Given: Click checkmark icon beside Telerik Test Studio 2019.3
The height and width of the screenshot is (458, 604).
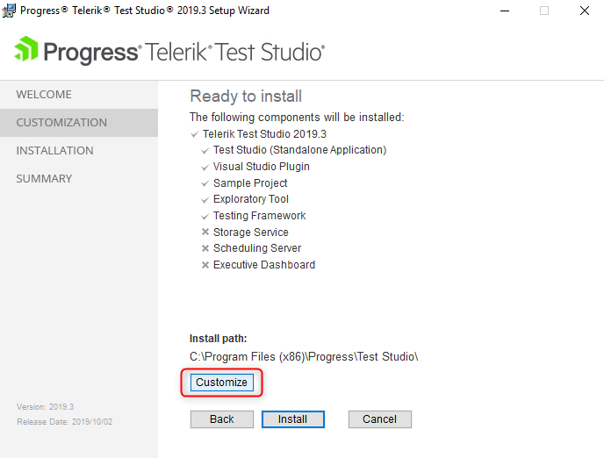Looking at the screenshot, I should [x=195, y=134].
